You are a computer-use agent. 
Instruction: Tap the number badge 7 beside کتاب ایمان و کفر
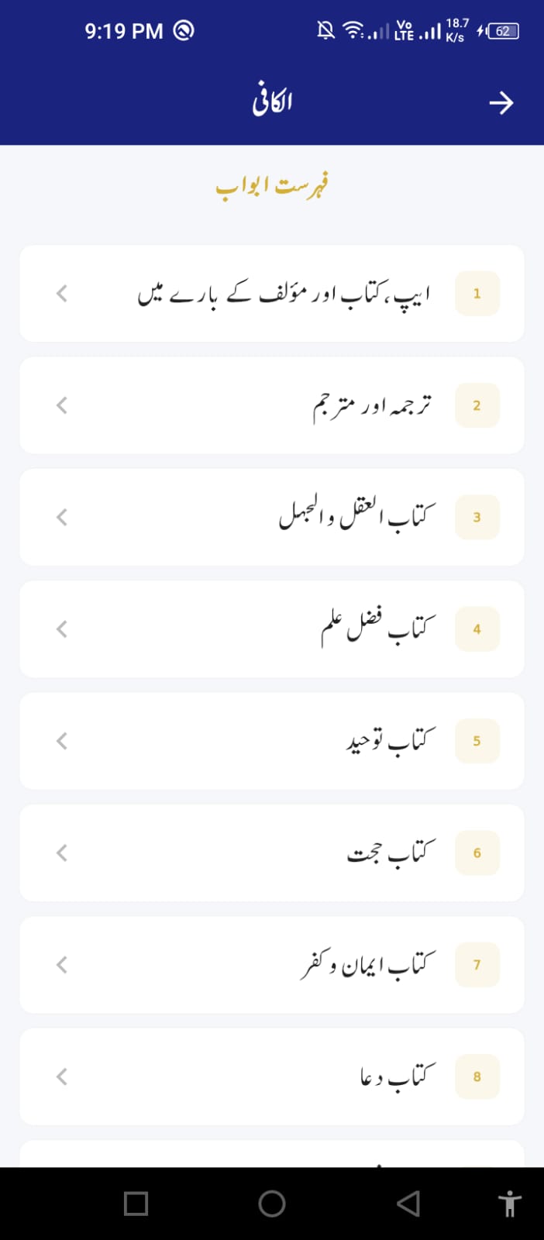tap(477, 964)
